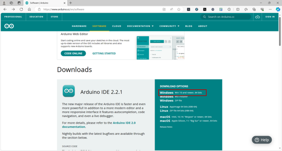Focus the Search on Arduino.cc field
Viewport: 282px width, 151px height.
pyautogui.click(x=226, y=17)
